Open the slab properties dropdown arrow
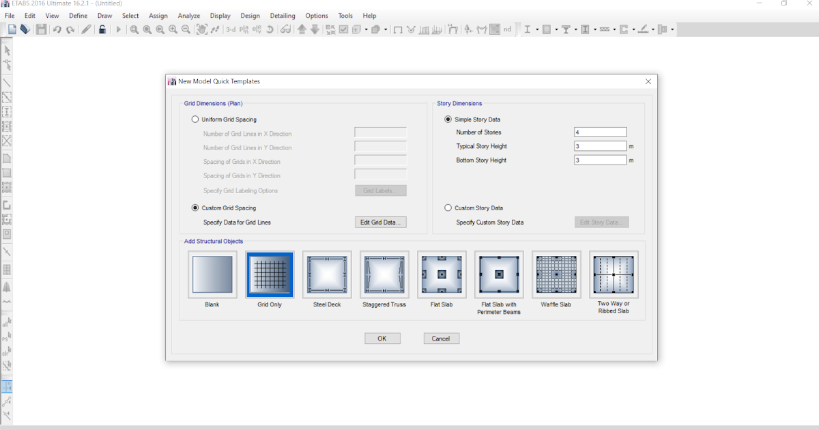The height and width of the screenshot is (430, 819). pos(652,29)
